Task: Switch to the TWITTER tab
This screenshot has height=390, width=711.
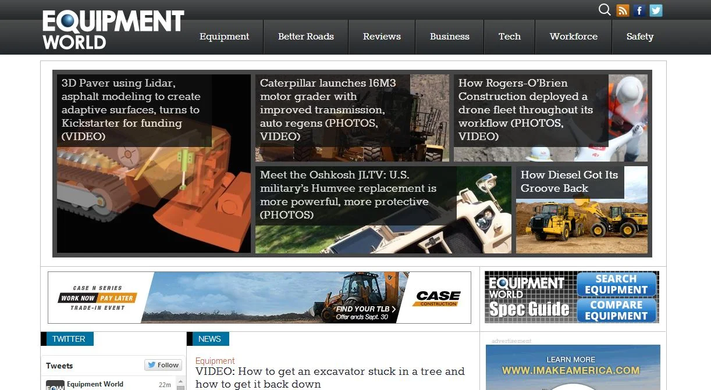Action: (68, 338)
